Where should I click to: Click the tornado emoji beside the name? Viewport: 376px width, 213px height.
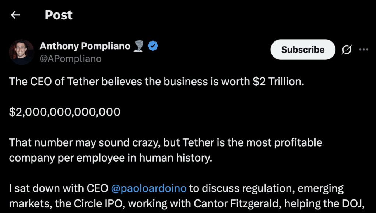tap(138, 46)
